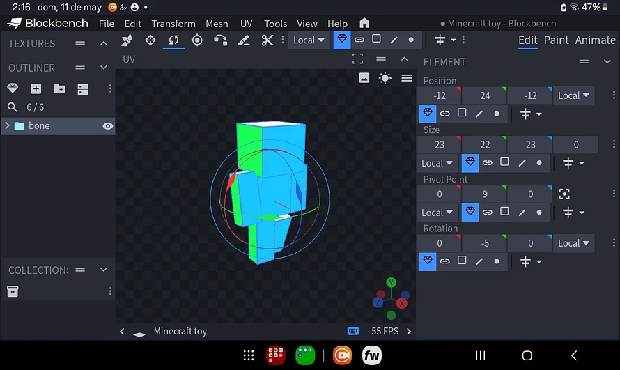Viewport: 620px width, 370px height.
Task: Click the viewport shading sun icon
Action: click(x=385, y=78)
